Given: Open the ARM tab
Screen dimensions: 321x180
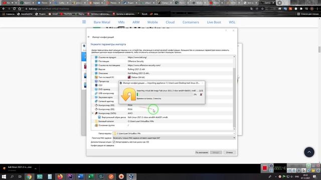Looking at the screenshot, I should click(x=136, y=22).
